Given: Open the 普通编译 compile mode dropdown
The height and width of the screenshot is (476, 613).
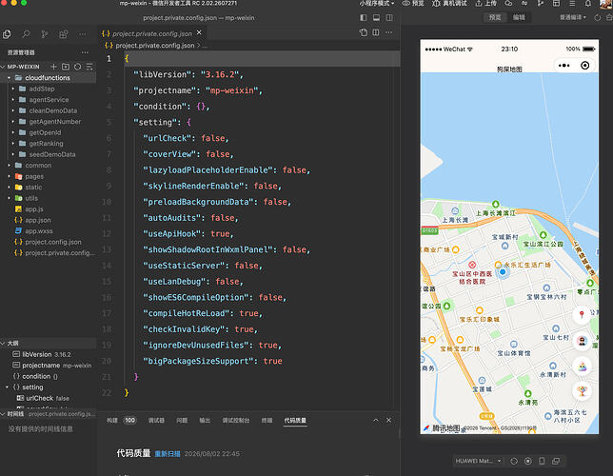Looking at the screenshot, I should coord(573,17).
